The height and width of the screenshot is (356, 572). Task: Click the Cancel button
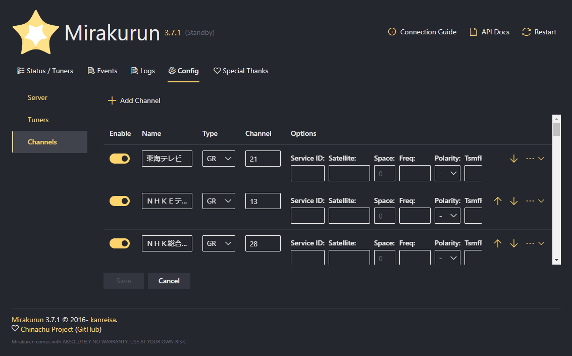tap(169, 281)
